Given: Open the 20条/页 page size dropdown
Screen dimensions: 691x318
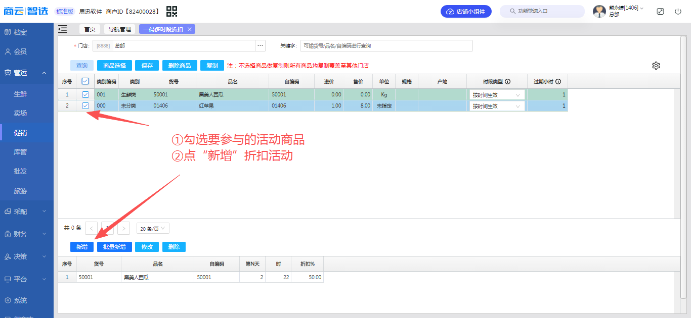Looking at the screenshot, I should (x=153, y=229).
